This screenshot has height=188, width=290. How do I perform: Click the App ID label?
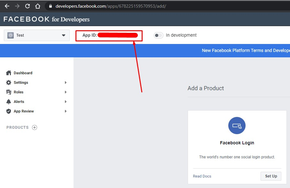(x=90, y=35)
